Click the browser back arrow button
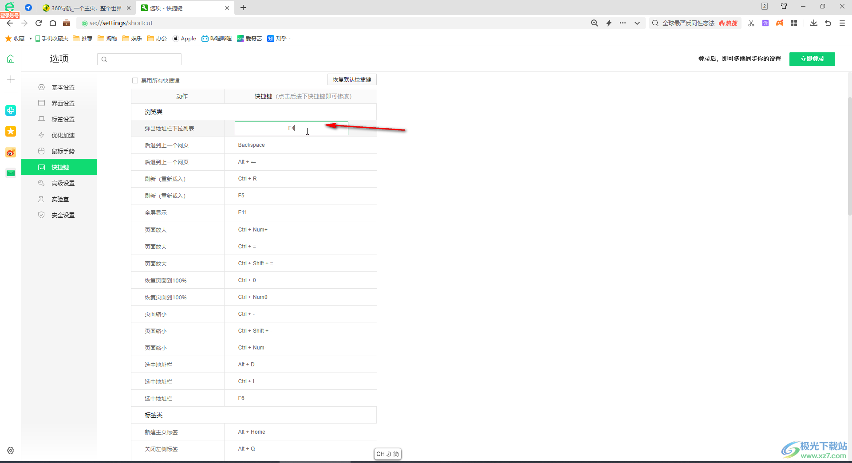 tap(10, 23)
